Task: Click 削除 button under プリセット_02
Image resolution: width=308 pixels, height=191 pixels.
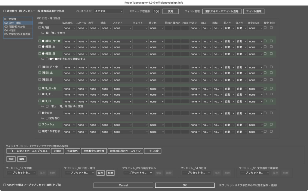Action: tap(110, 173)
